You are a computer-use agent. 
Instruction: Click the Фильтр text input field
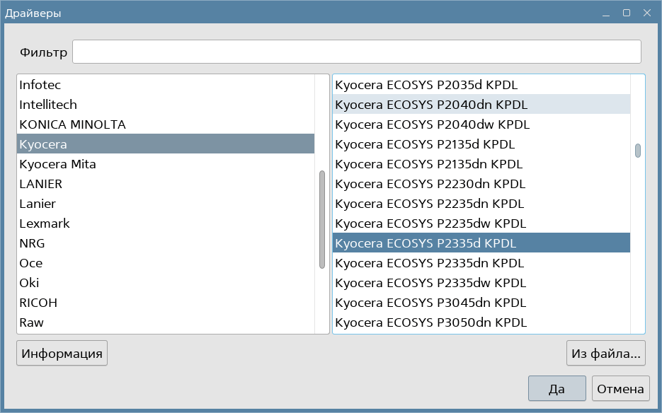356,52
